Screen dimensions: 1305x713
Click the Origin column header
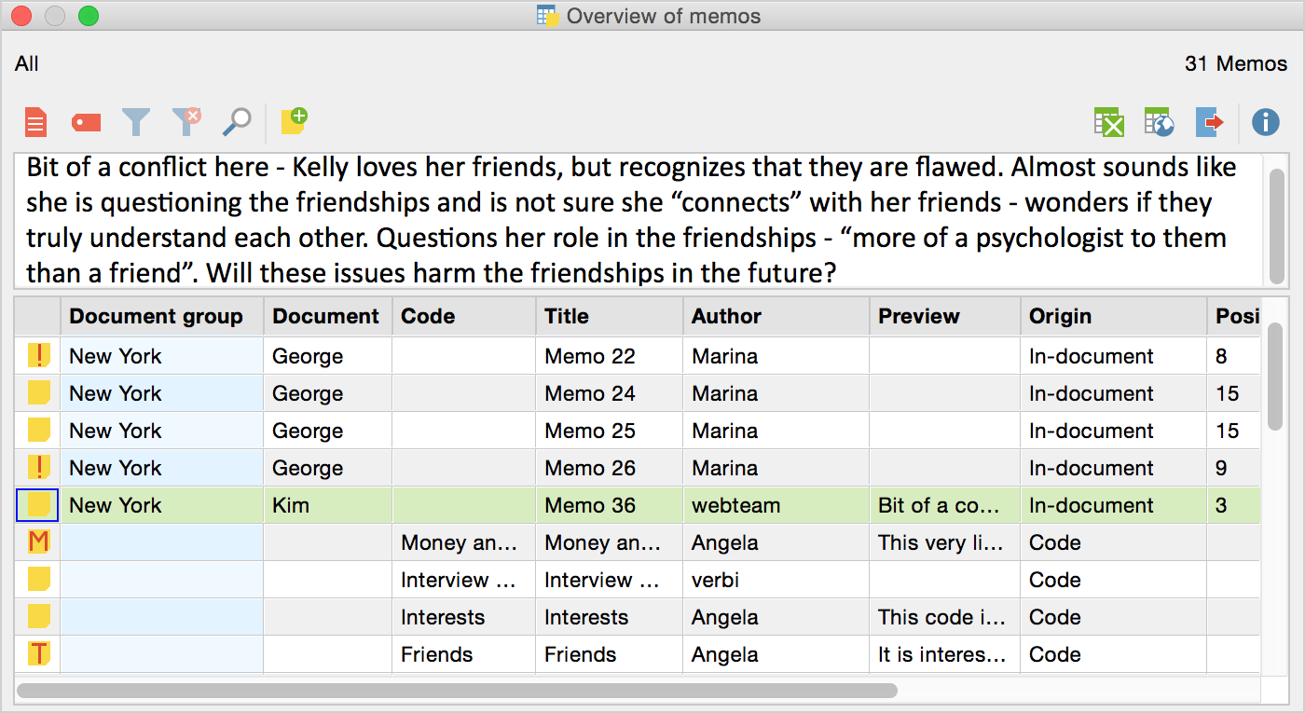(1060, 317)
